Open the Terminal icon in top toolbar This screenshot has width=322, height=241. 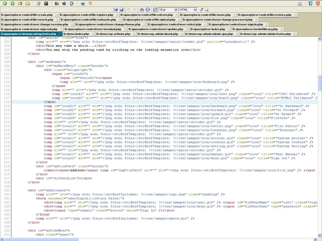(46, 4)
